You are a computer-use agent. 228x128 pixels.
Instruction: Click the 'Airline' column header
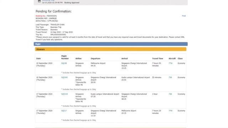coord(78,59)
